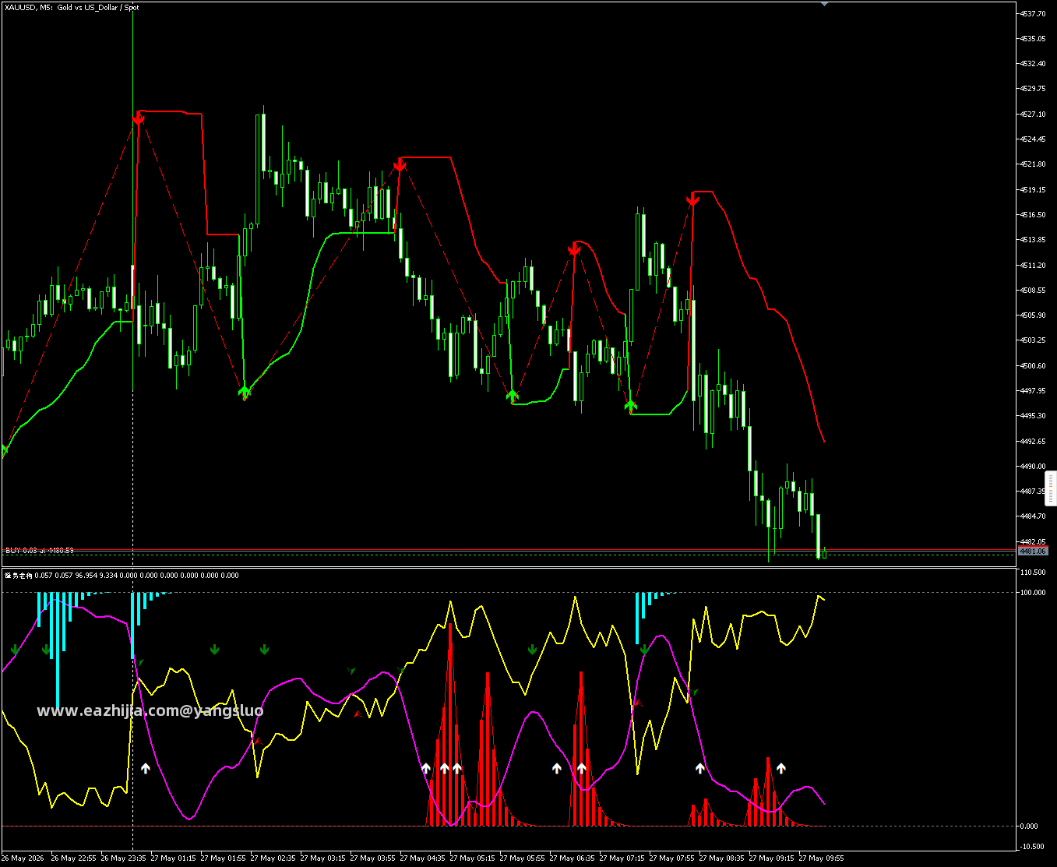Click the green buy arrow near the 27 May 07:15 low
1057x867 pixels.
pyautogui.click(x=631, y=405)
